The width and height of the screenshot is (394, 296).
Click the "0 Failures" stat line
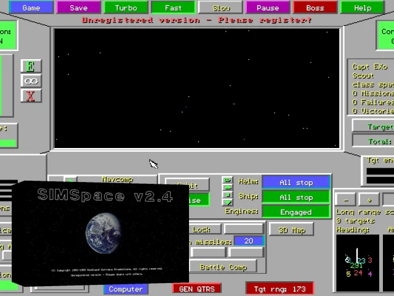tap(373, 102)
